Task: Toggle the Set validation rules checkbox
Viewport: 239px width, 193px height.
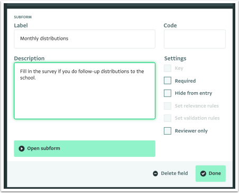Action: click(168, 118)
